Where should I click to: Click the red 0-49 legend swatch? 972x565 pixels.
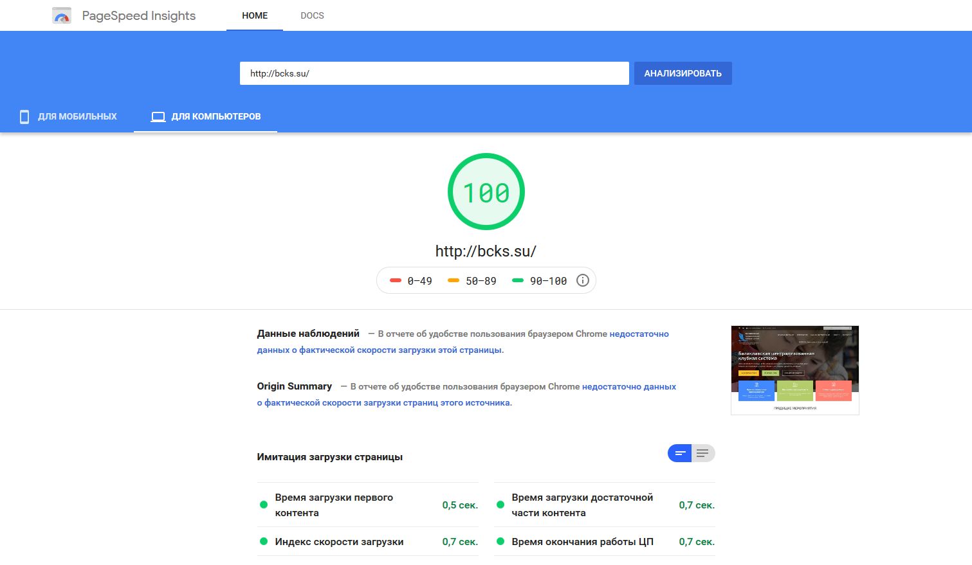coord(396,280)
